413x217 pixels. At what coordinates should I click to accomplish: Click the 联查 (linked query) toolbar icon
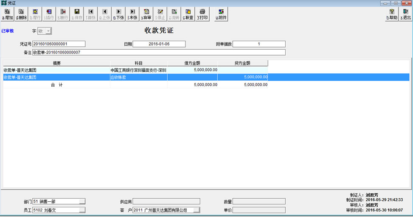[188, 14]
